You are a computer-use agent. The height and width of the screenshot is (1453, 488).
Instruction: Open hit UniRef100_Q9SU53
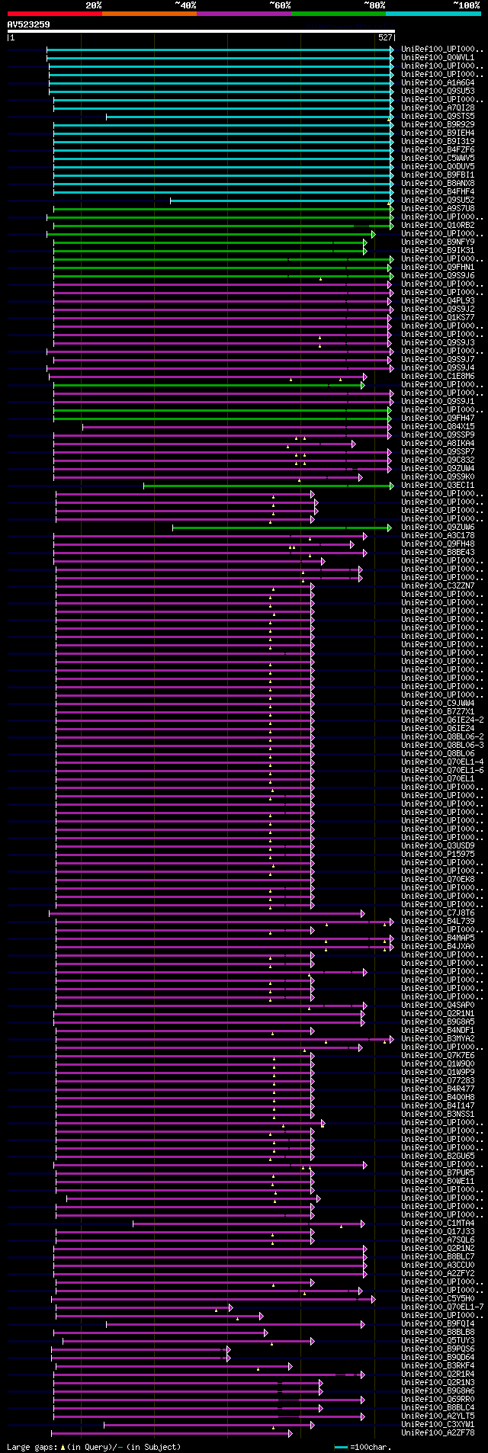click(x=438, y=91)
